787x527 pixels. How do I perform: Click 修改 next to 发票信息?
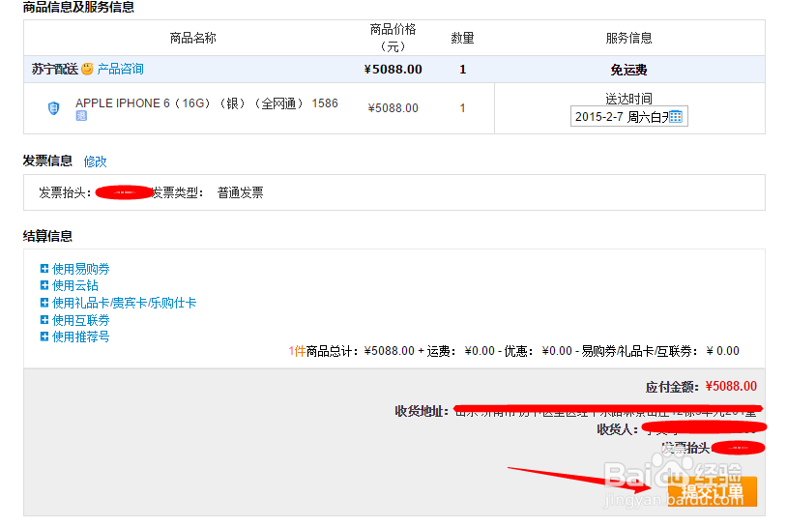96,161
